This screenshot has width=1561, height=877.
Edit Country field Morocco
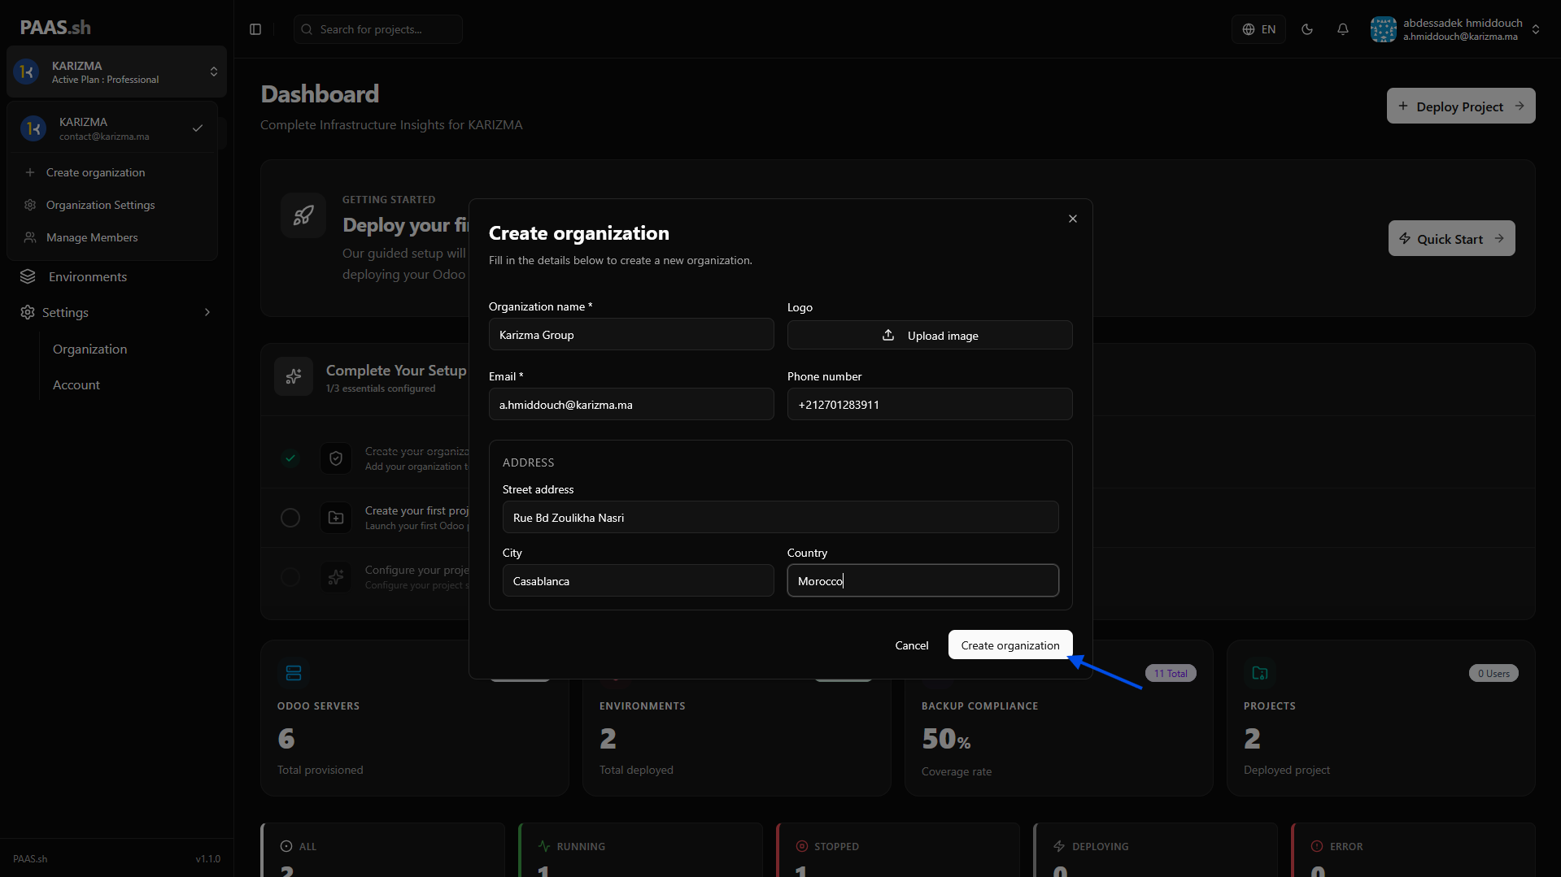point(923,580)
